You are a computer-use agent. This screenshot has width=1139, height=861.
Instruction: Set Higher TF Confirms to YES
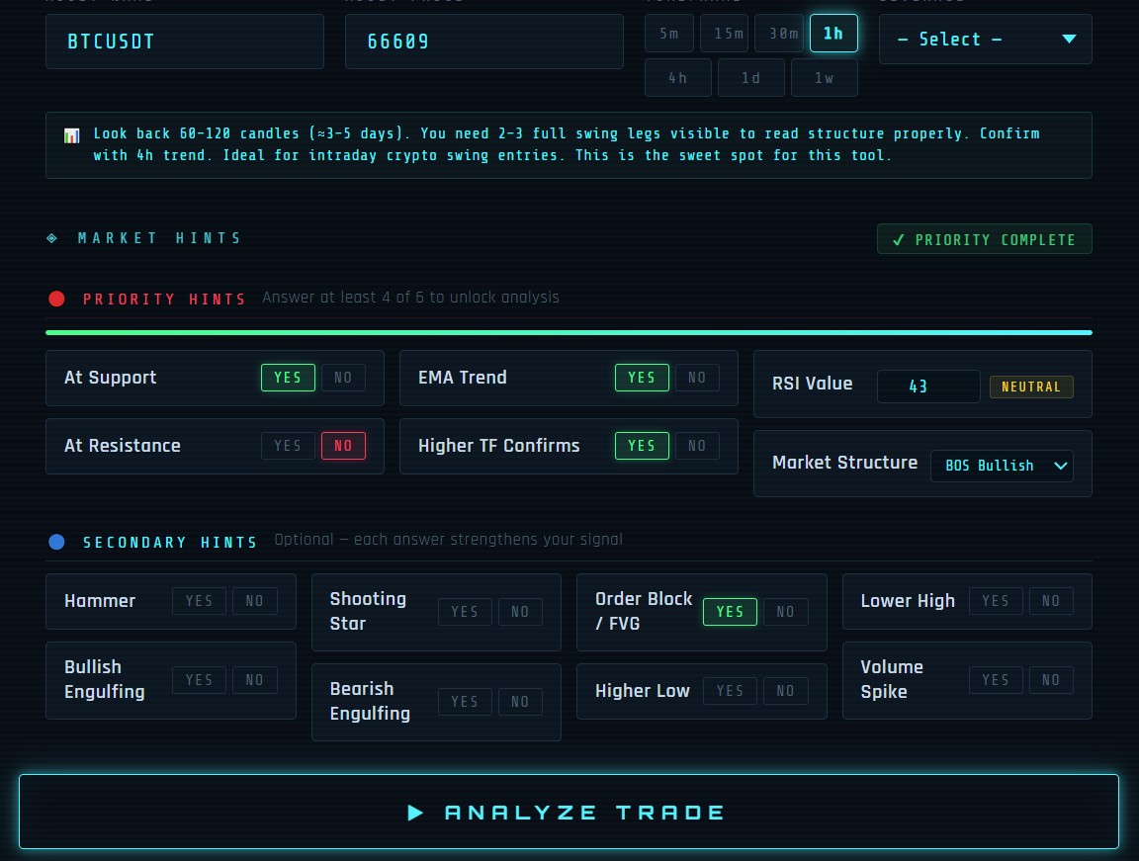click(642, 446)
